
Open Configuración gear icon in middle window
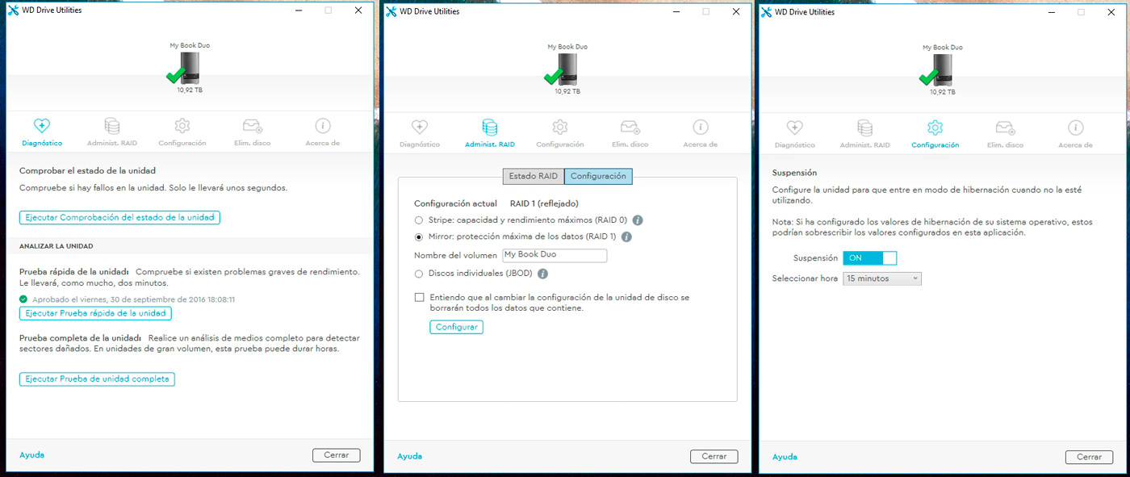pyautogui.click(x=560, y=128)
